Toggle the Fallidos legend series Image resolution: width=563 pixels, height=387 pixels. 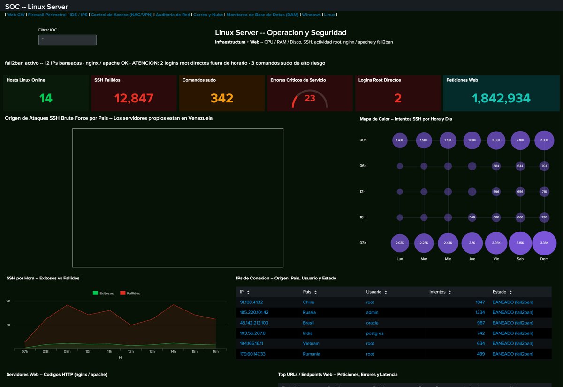tap(130, 293)
